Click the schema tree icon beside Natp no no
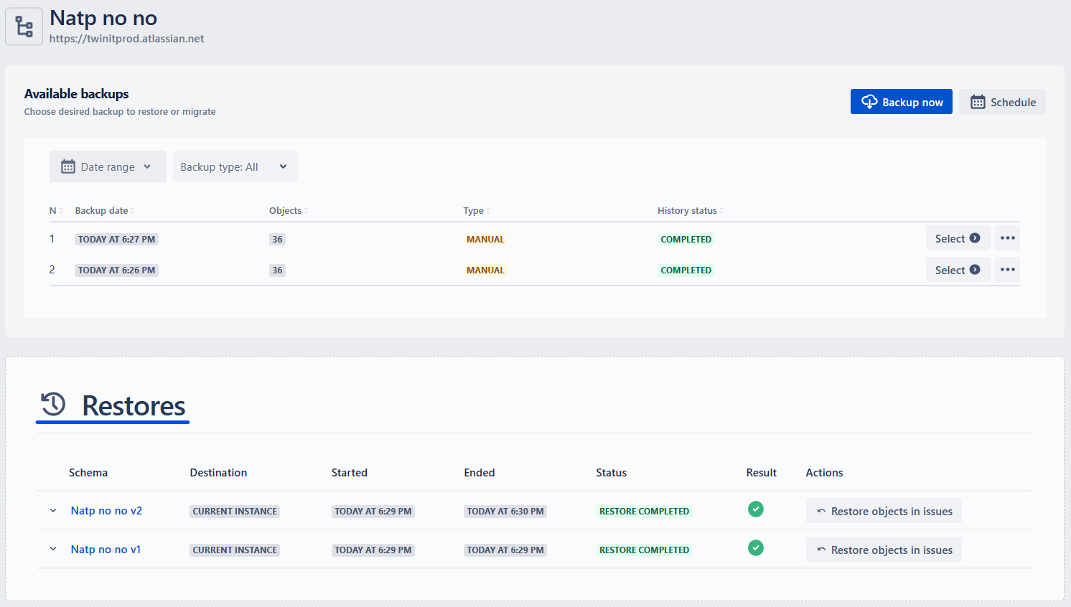 point(24,27)
